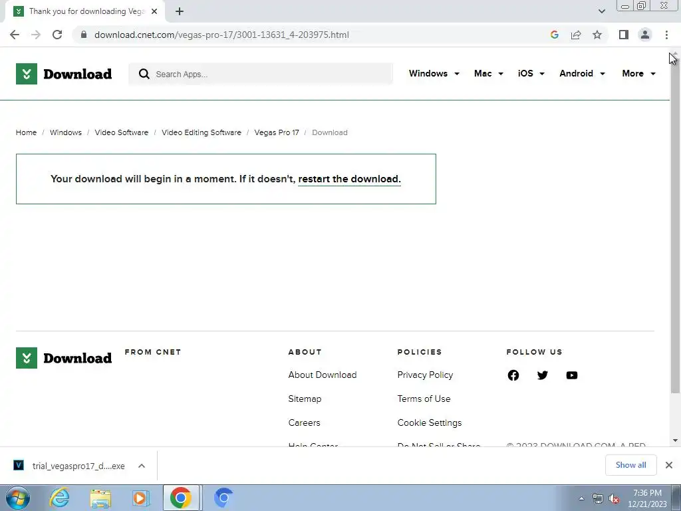This screenshot has height=511, width=681.
Task: Expand the Mac navigation dropdown
Action: pos(489,73)
